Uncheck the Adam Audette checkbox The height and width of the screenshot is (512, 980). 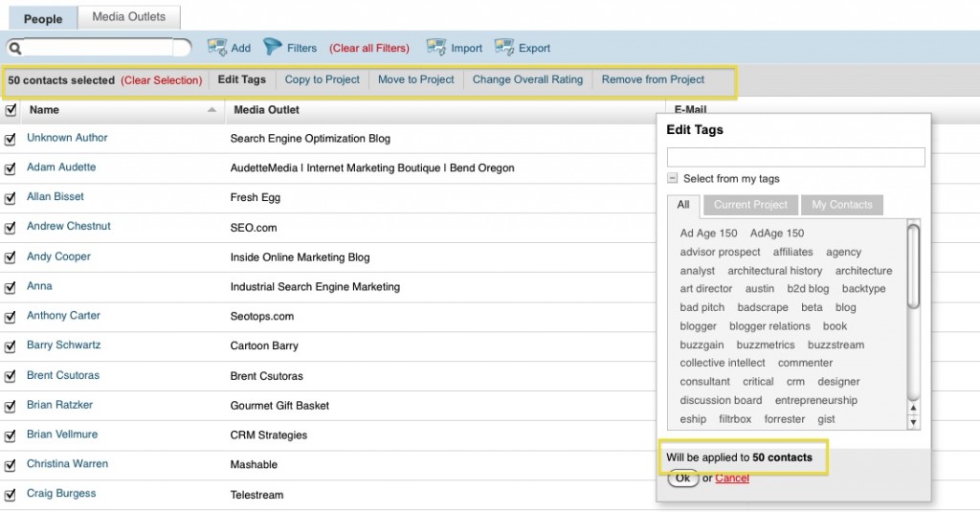point(10,168)
